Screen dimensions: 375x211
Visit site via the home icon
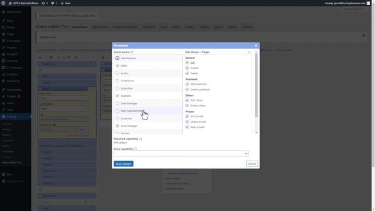click(x=10, y=3)
